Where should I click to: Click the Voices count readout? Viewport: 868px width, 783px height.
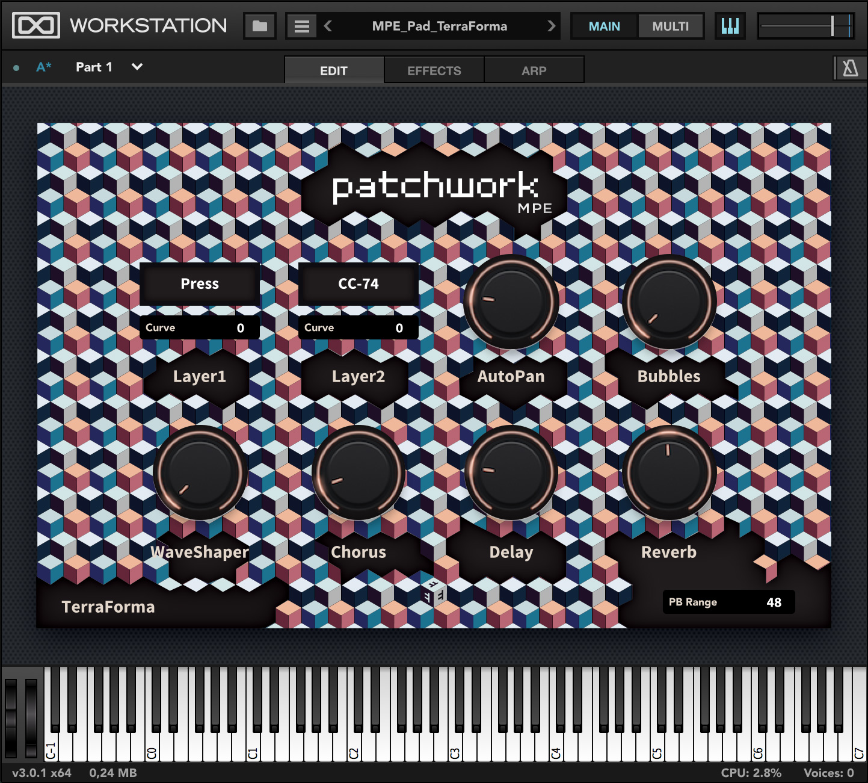829,773
